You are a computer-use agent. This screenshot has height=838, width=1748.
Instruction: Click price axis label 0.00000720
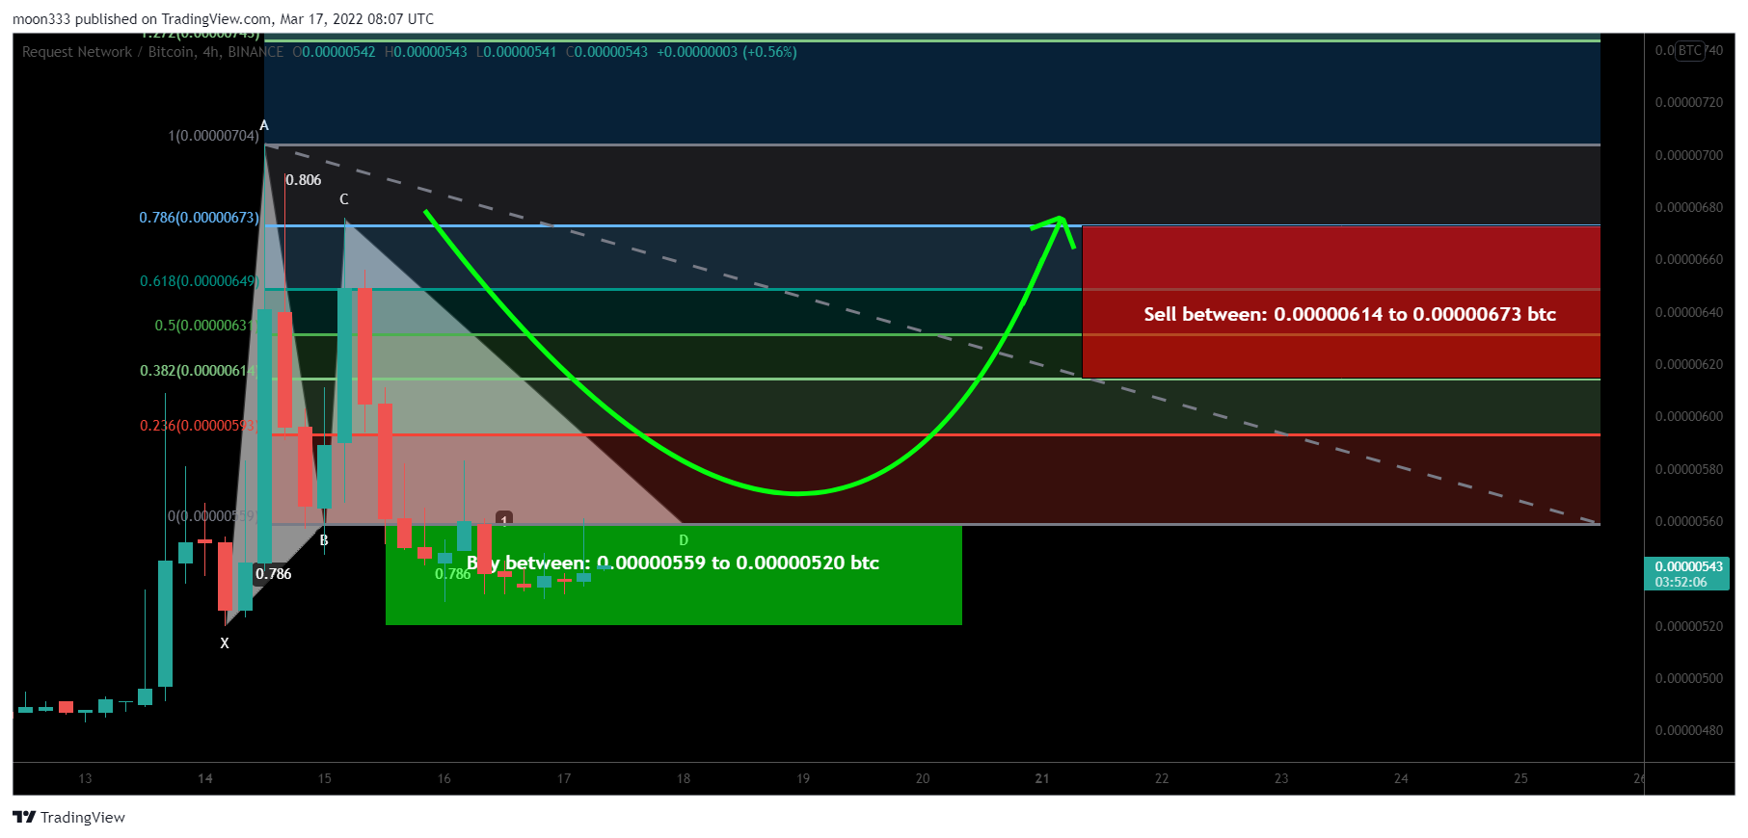[1689, 102]
